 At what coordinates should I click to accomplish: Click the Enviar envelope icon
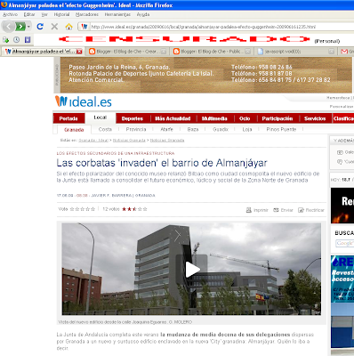point(276,210)
